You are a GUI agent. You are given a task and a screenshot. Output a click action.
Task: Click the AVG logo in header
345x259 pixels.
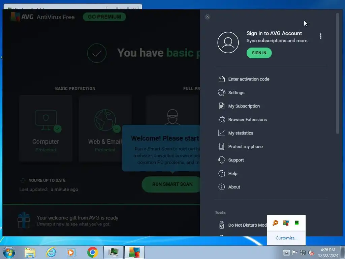point(22,17)
